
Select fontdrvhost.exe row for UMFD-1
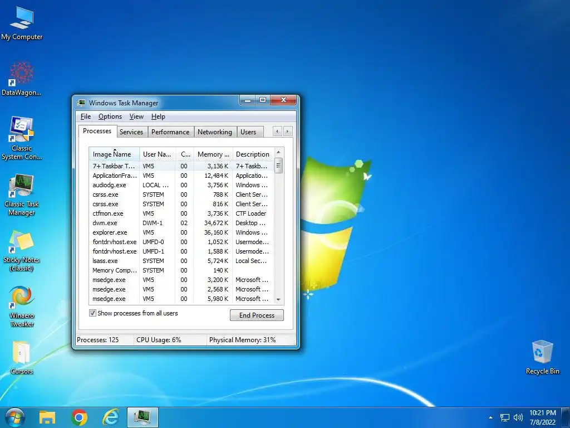(x=181, y=251)
